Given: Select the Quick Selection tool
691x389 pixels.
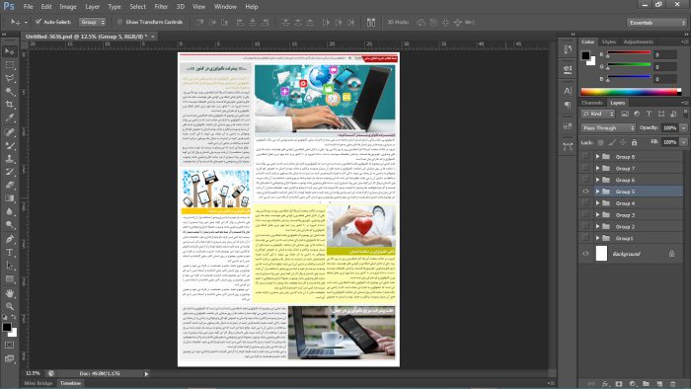Looking at the screenshot, I should [x=9, y=92].
